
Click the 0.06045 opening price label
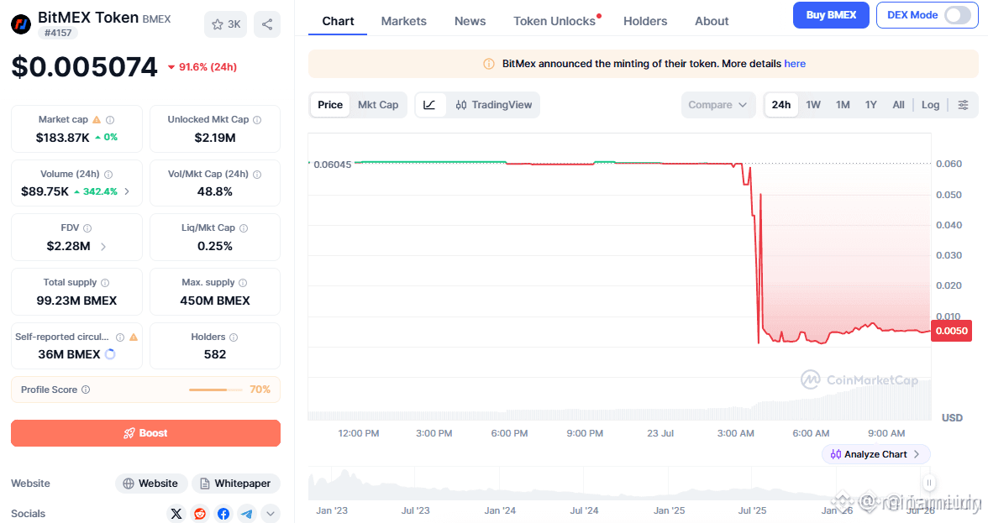tap(332, 165)
